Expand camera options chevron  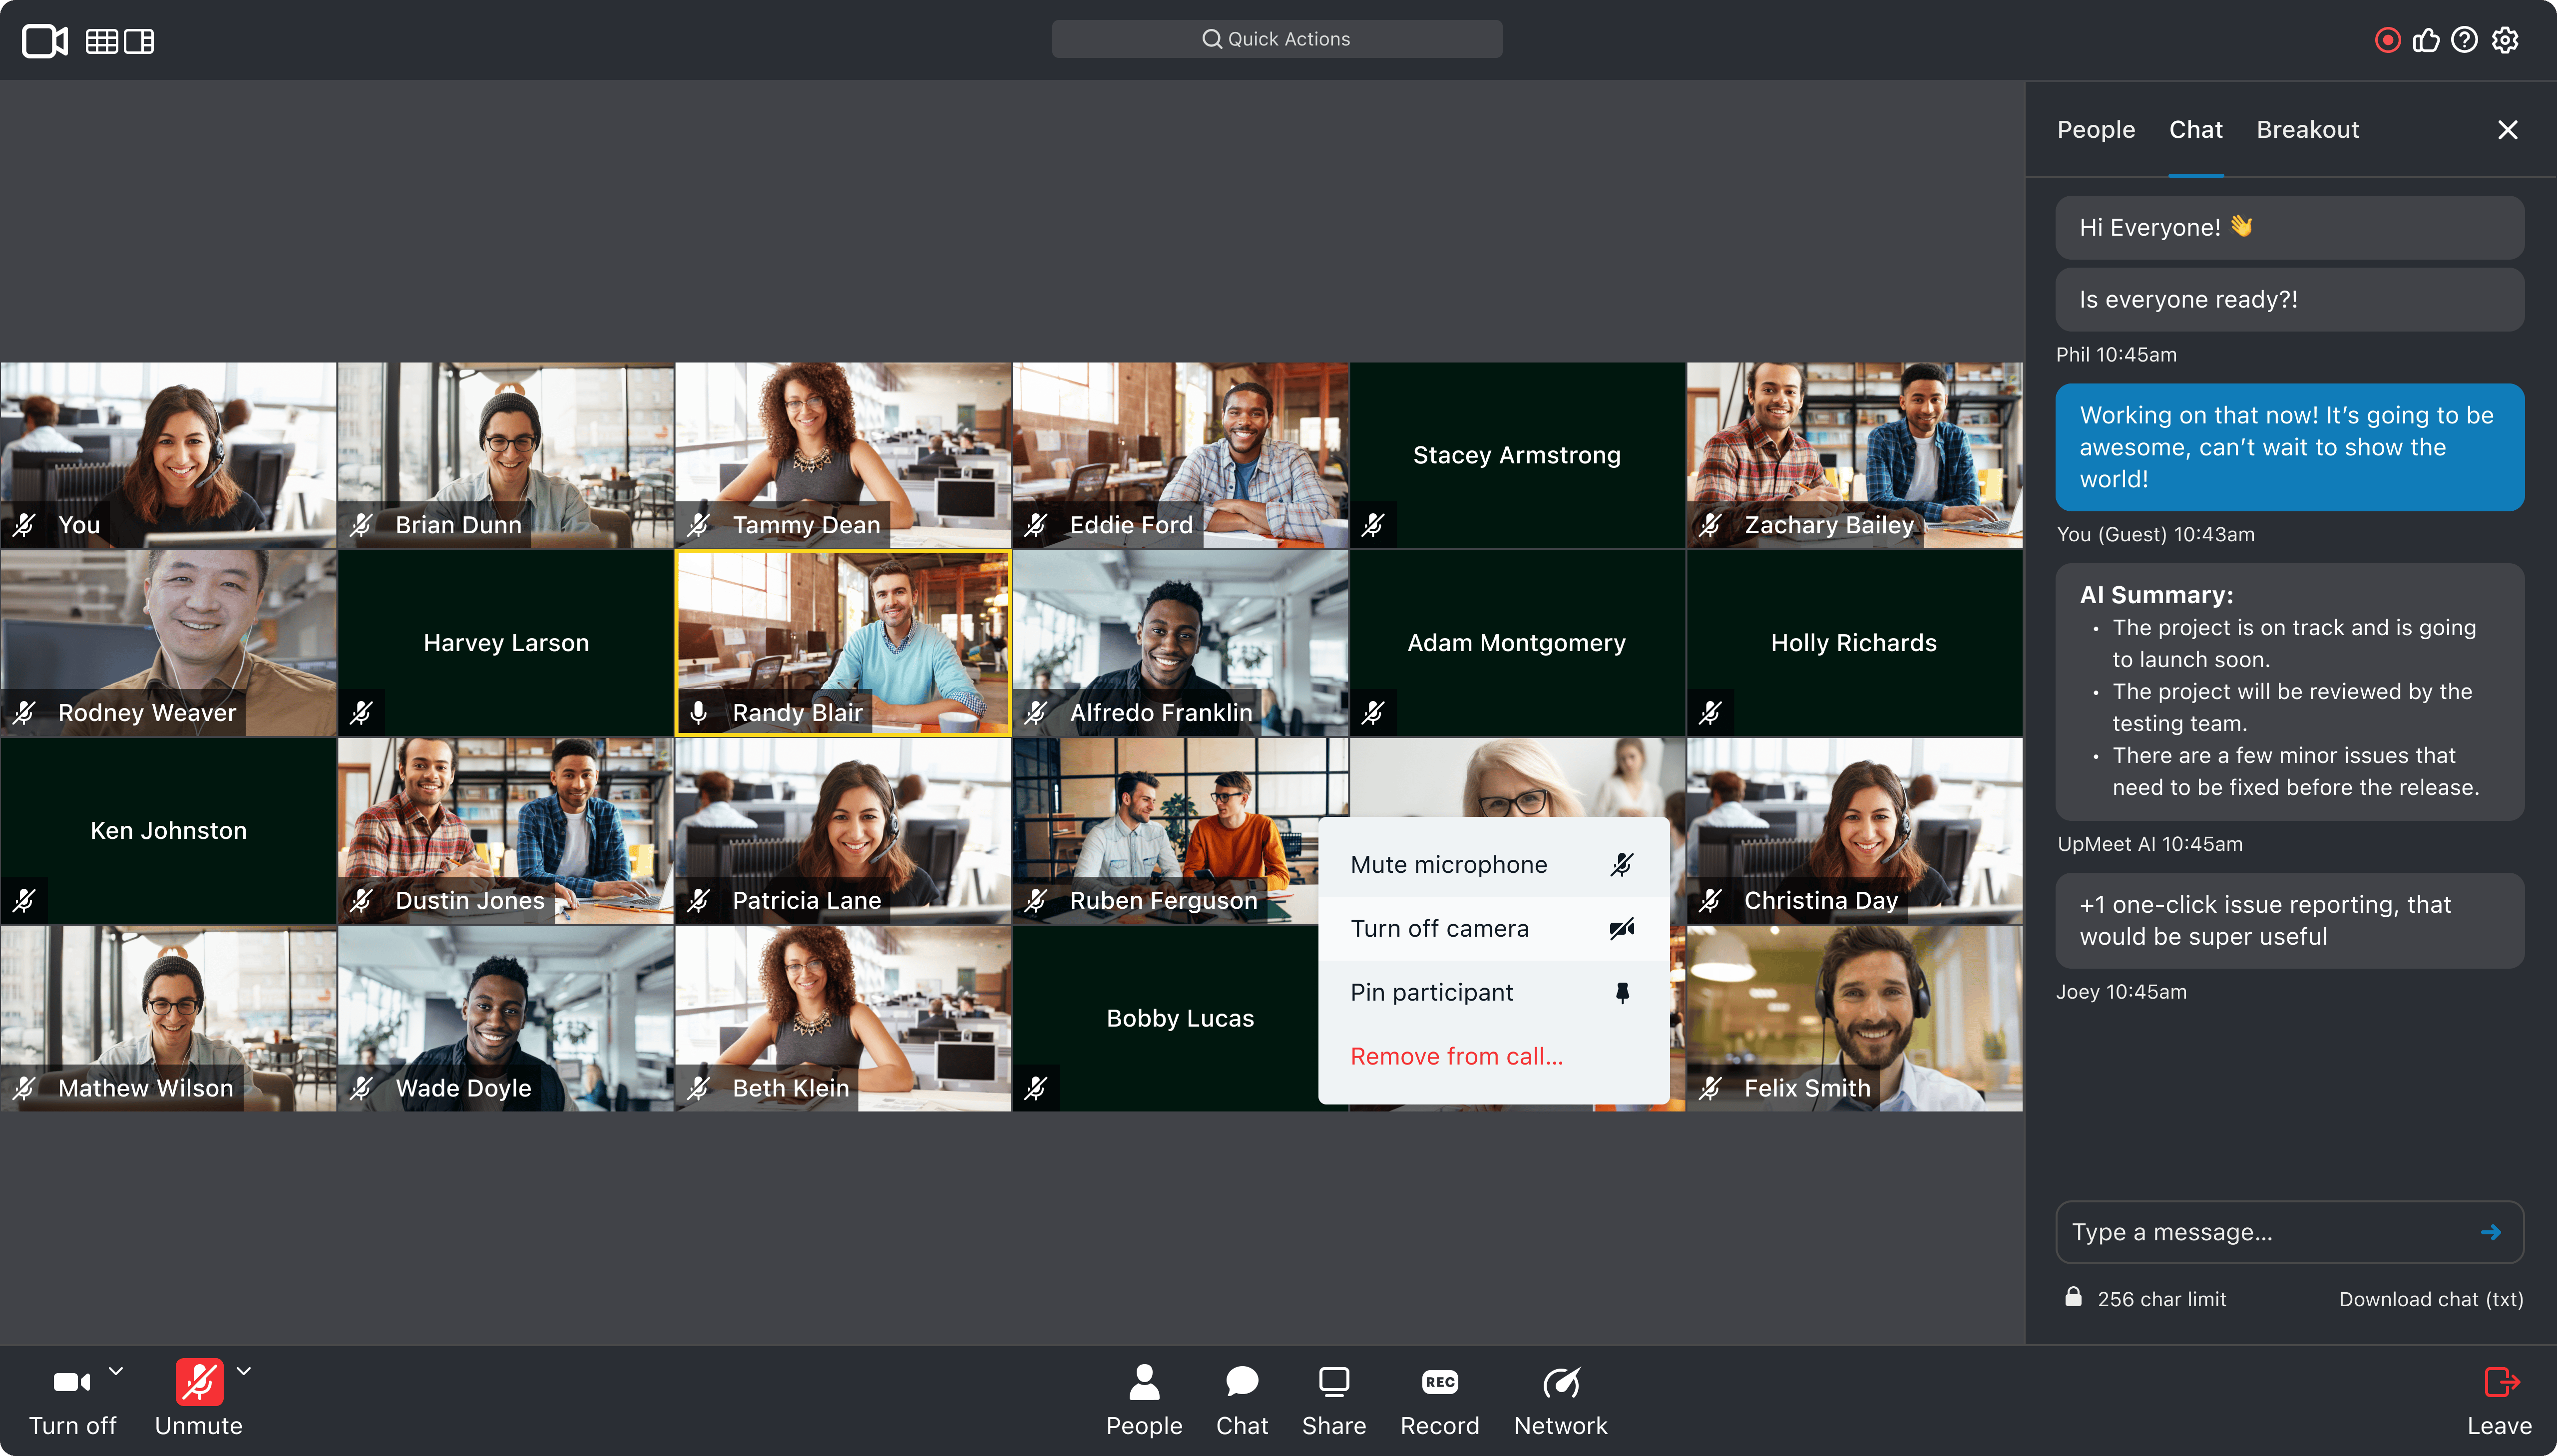116,1371
